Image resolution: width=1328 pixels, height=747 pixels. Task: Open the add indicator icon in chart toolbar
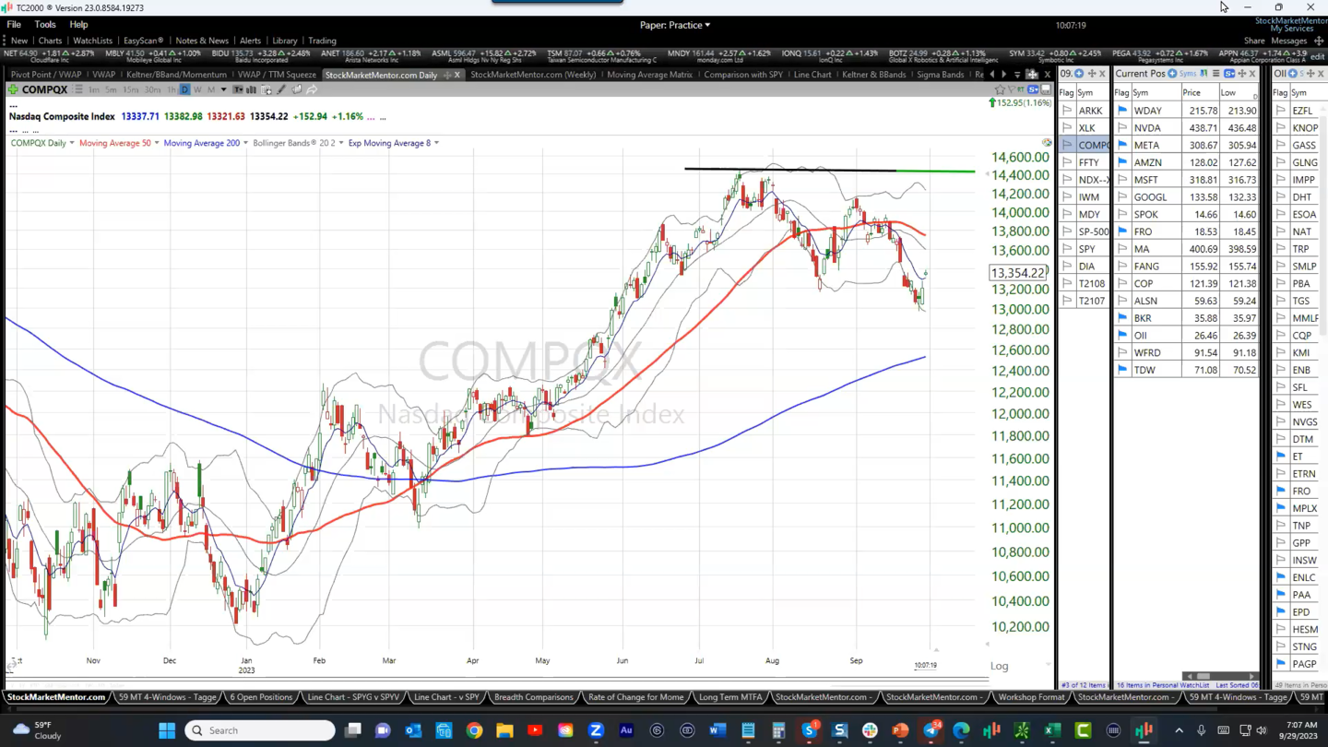click(267, 89)
